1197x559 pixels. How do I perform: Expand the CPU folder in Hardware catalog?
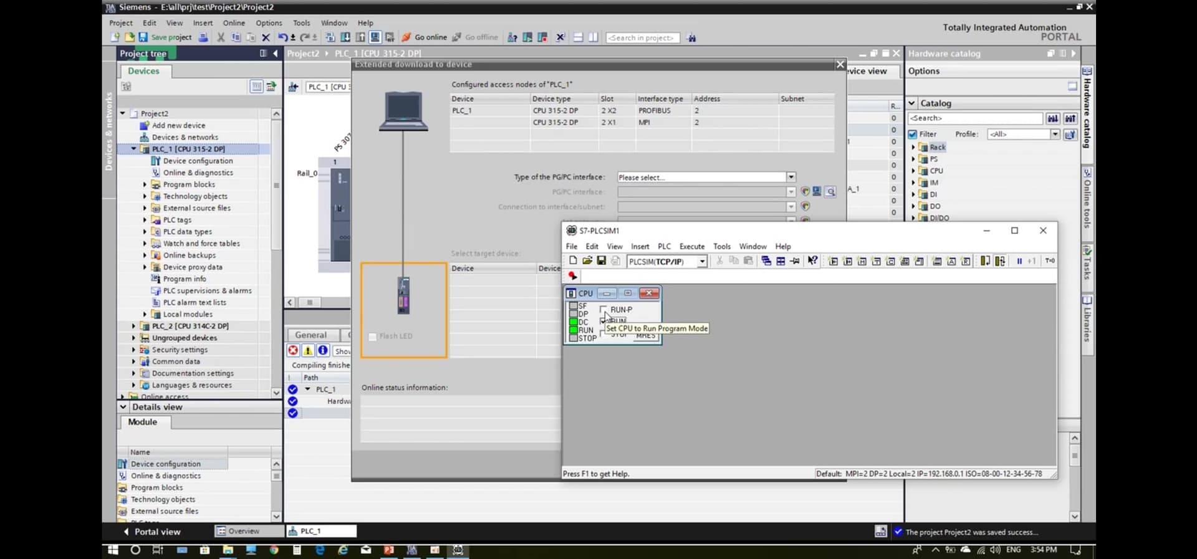913,171
